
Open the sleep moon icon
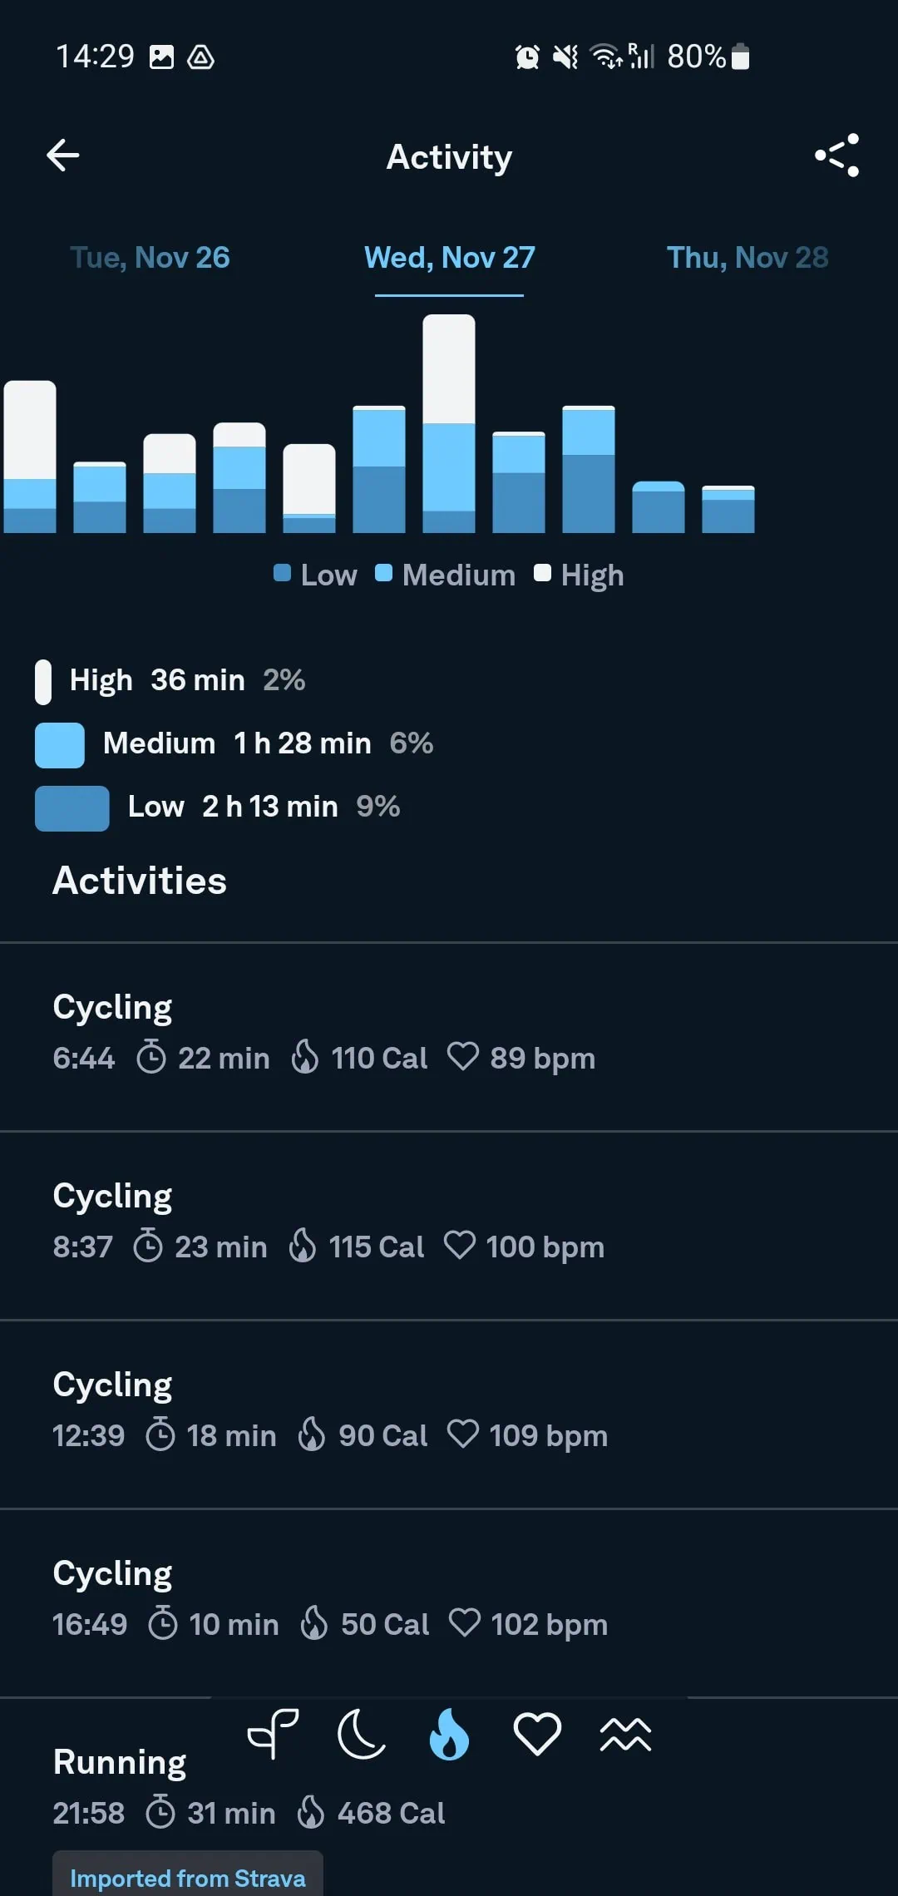pyautogui.click(x=362, y=1734)
